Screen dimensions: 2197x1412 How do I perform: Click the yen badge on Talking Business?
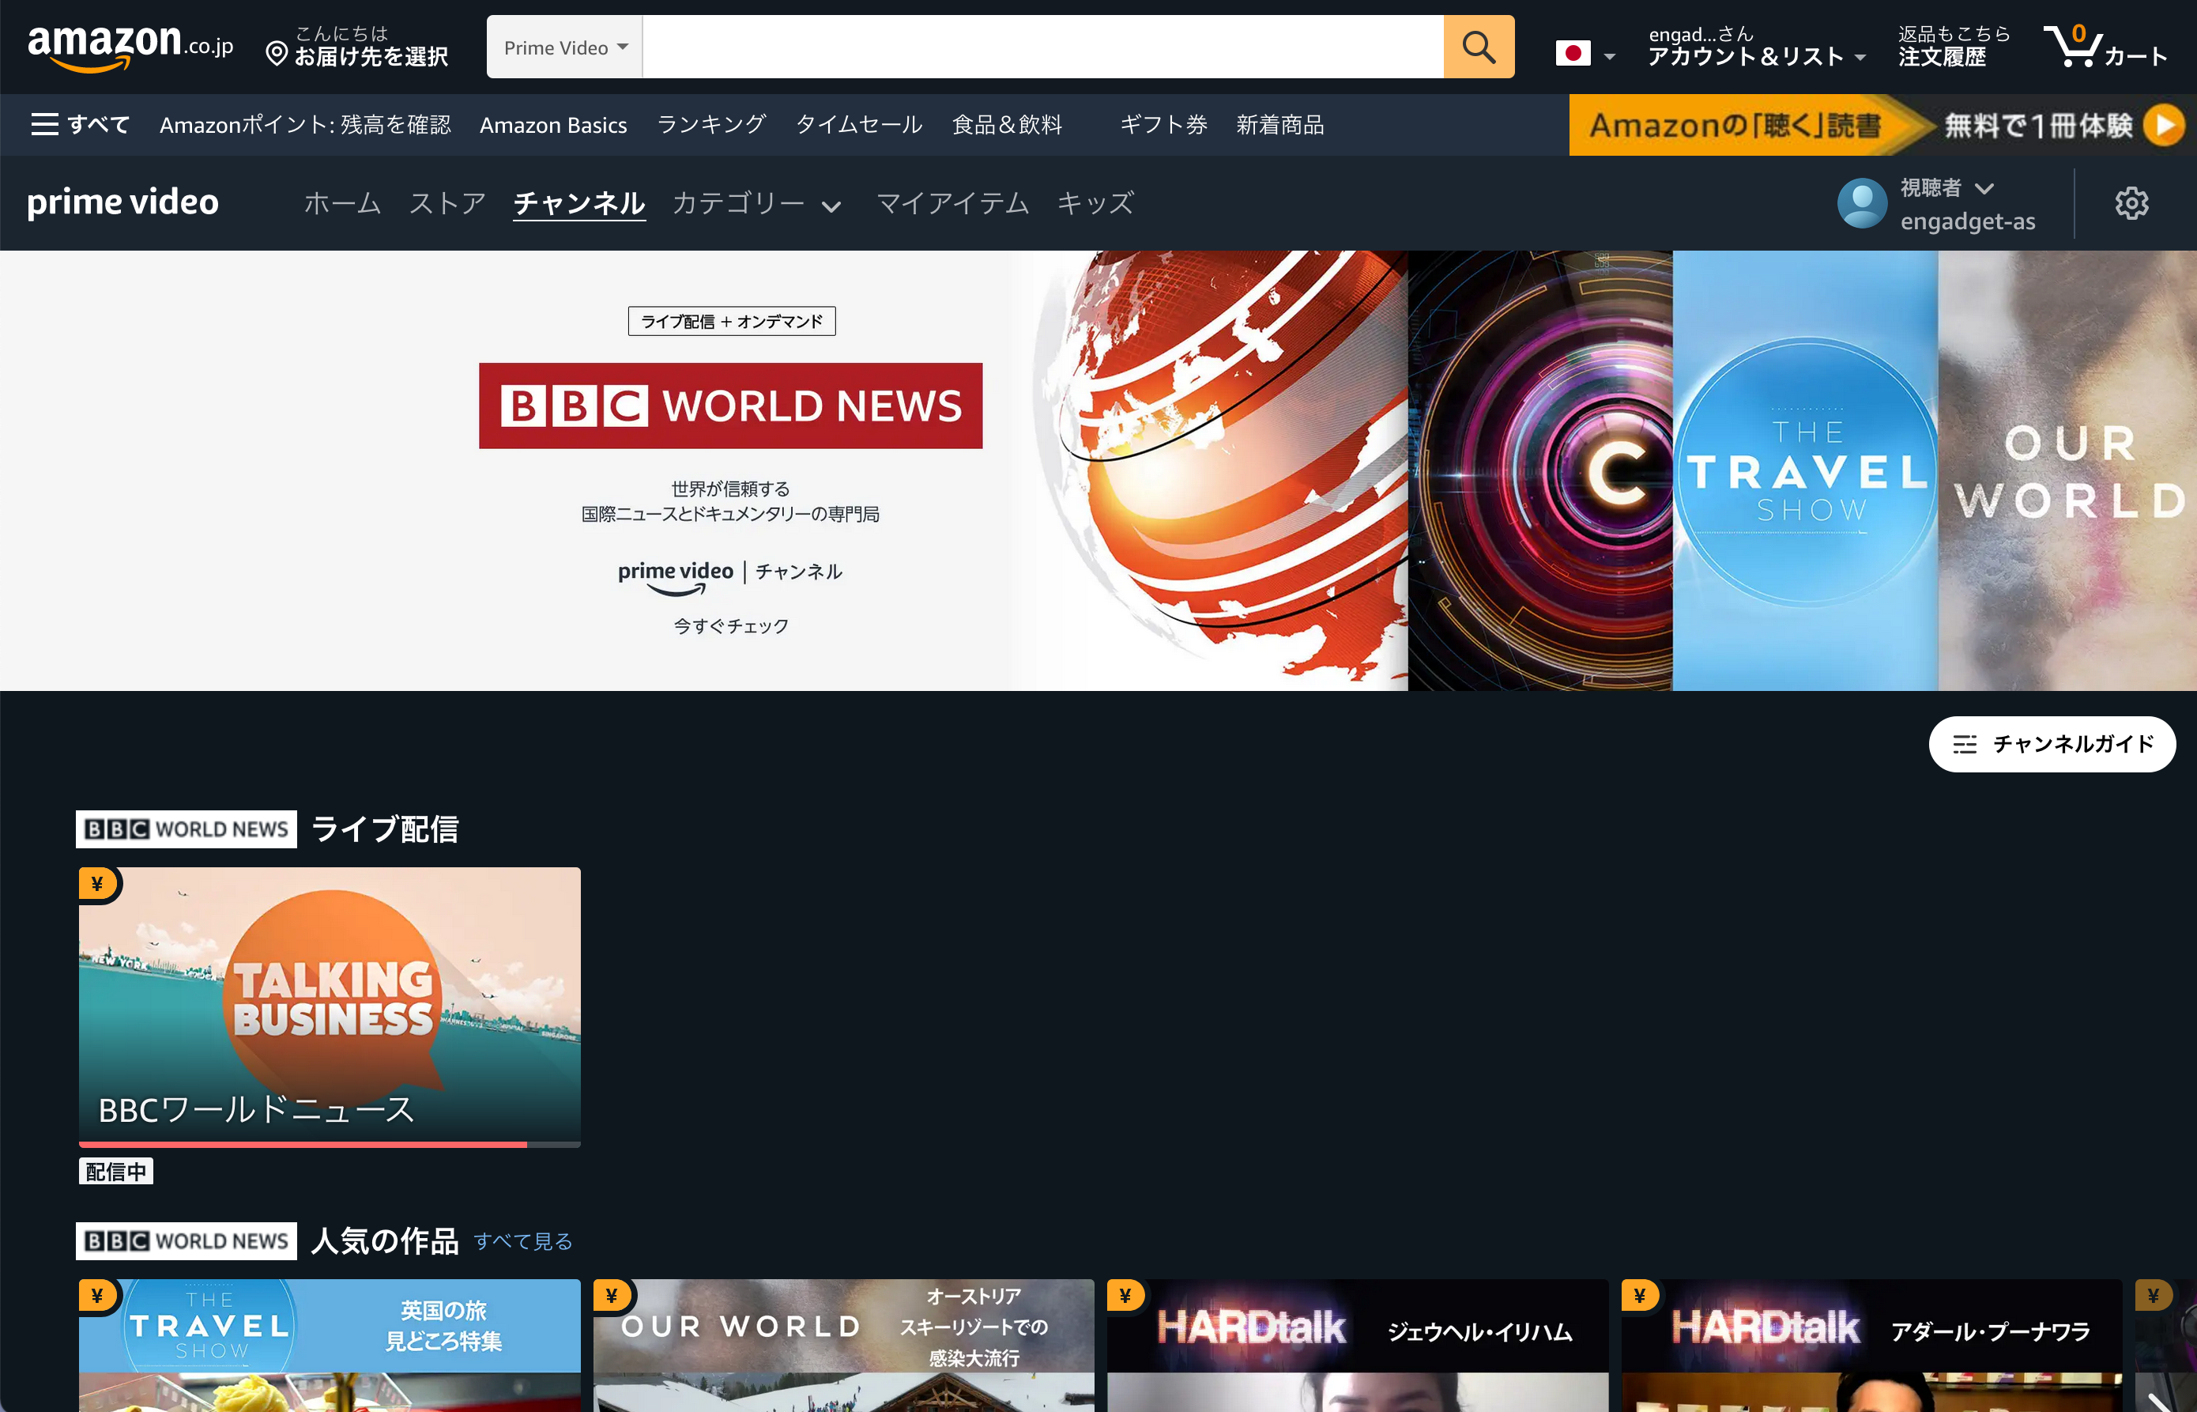97,884
